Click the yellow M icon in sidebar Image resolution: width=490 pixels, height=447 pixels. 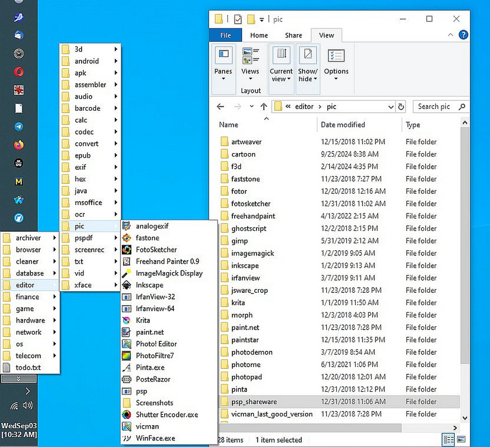pyautogui.click(x=19, y=181)
